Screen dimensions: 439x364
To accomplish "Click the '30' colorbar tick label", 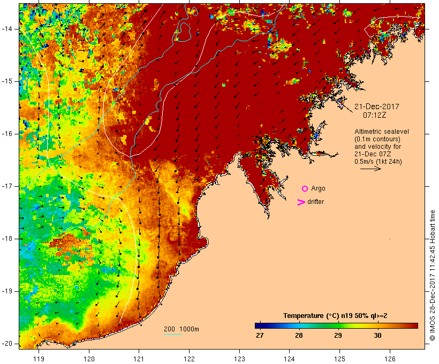I will [x=377, y=336].
